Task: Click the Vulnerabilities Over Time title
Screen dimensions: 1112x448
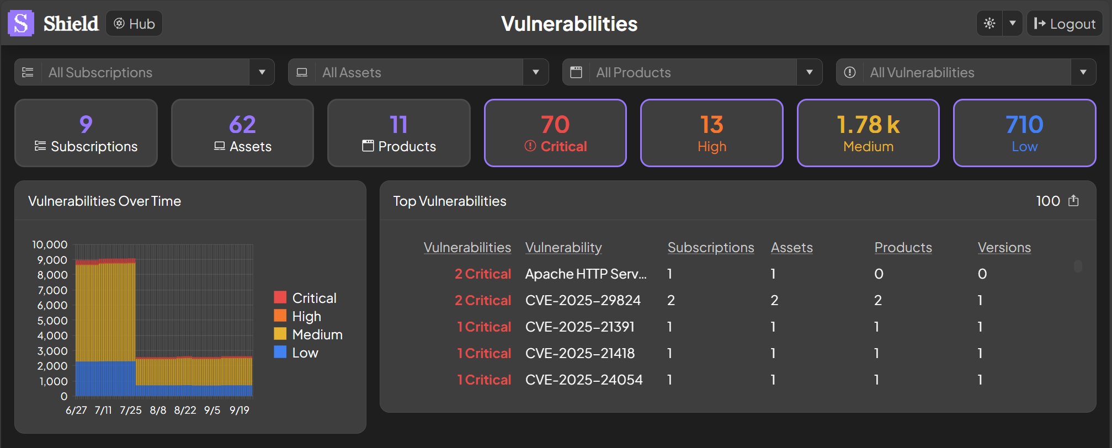Action: (x=104, y=201)
